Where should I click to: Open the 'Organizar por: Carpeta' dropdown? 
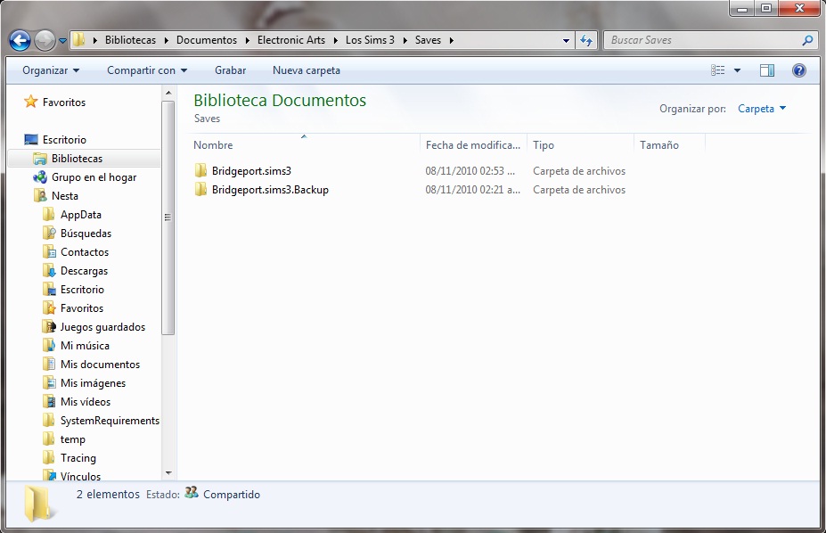pyautogui.click(x=762, y=108)
